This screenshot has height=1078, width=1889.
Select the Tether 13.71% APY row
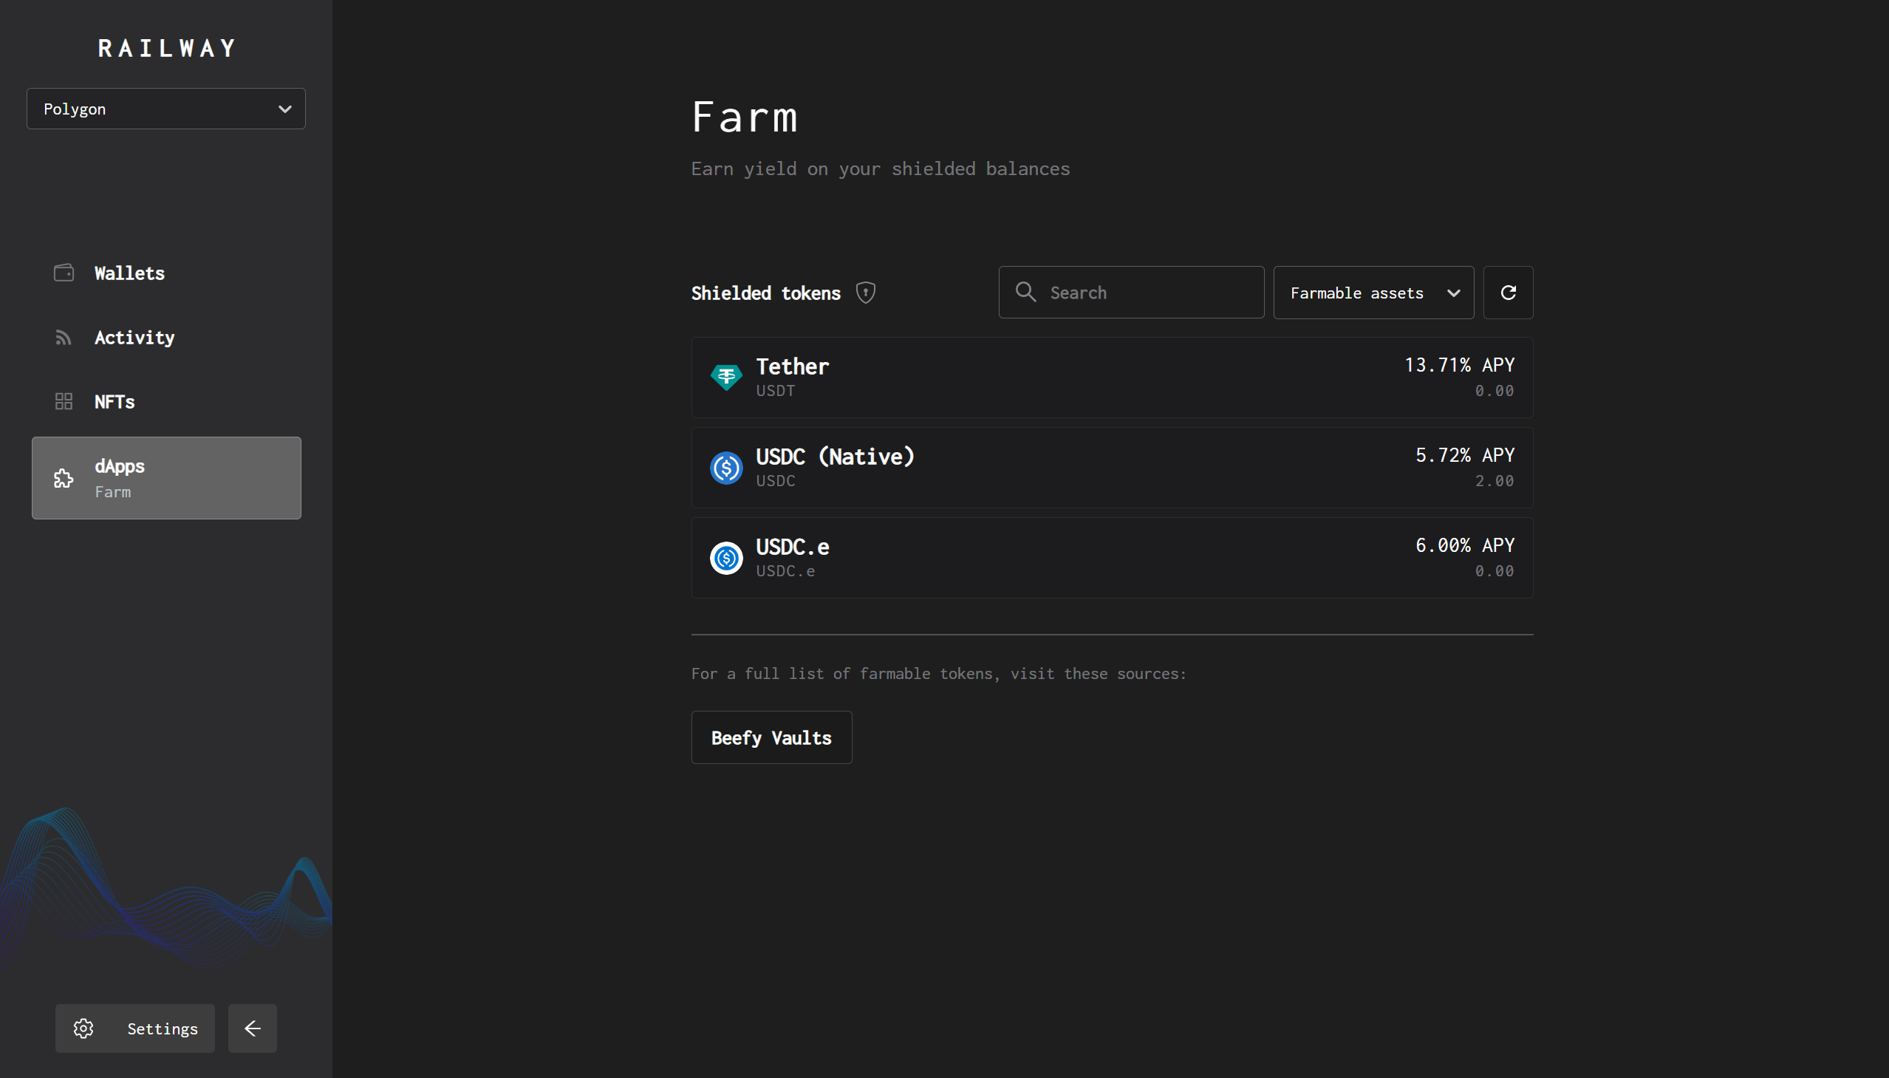[x=1110, y=378]
